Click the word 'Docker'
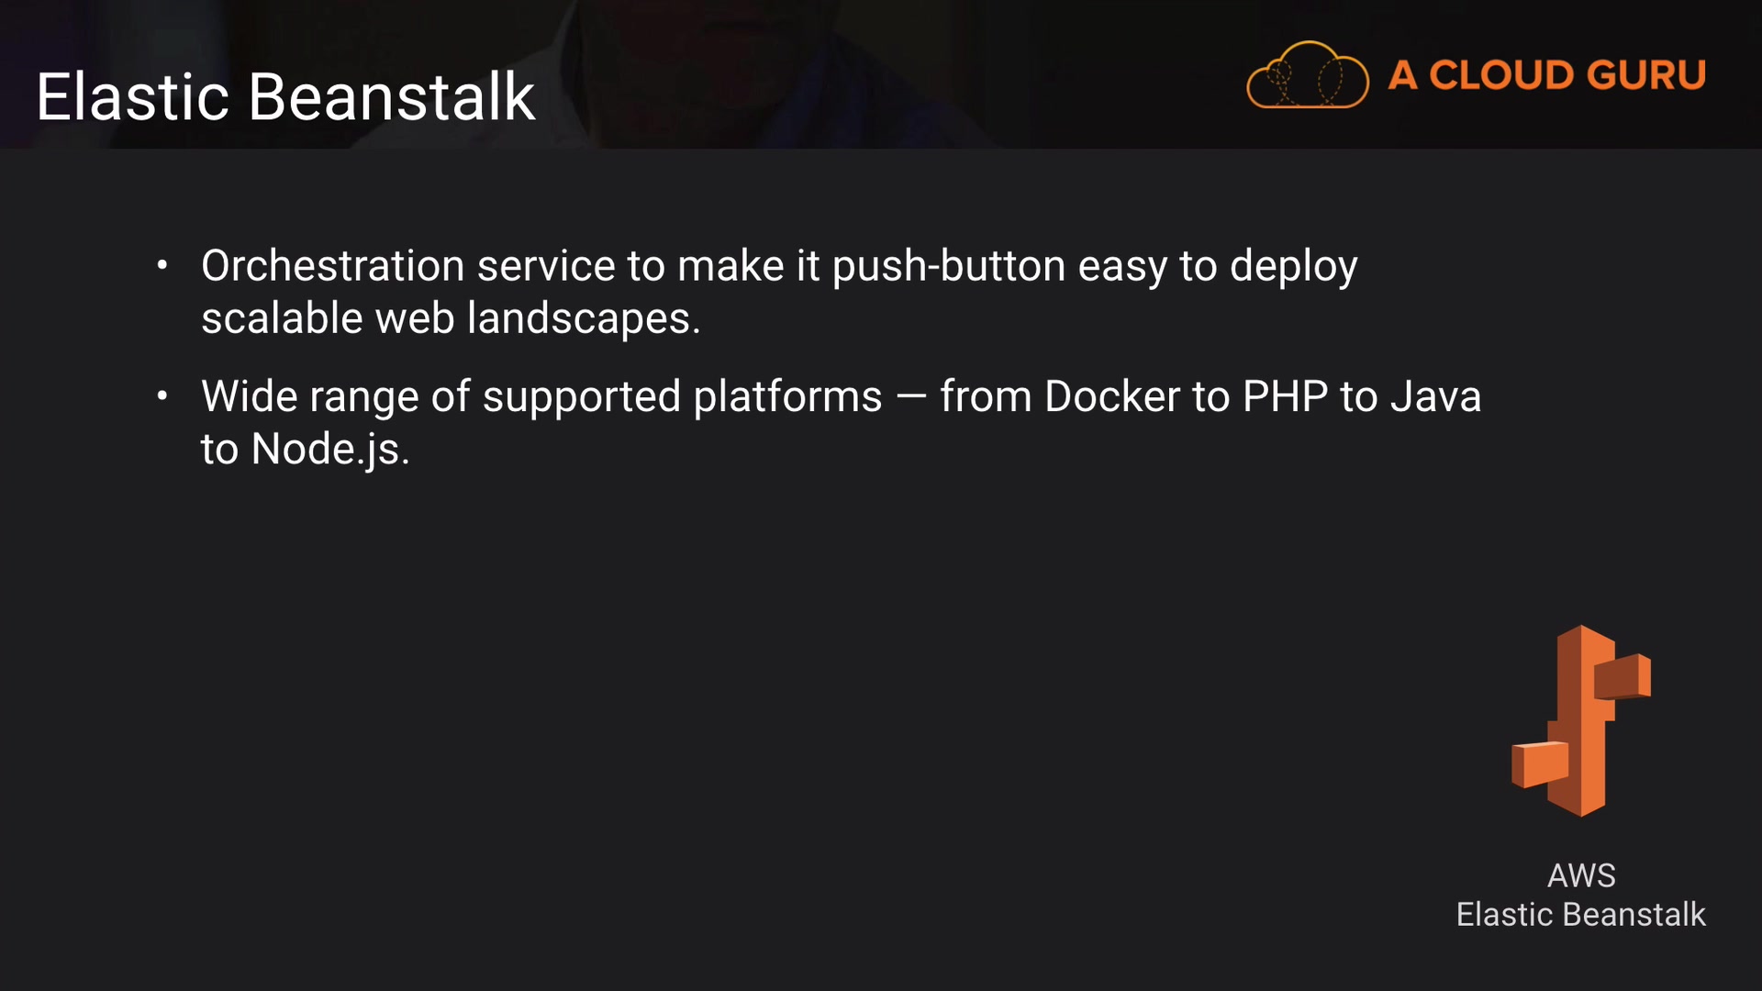The width and height of the screenshot is (1762, 991). pyautogui.click(x=1112, y=397)
